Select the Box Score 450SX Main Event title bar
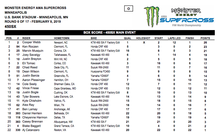 [110, 33]
